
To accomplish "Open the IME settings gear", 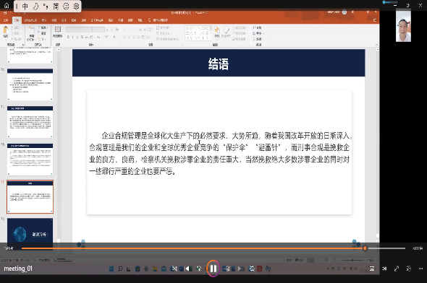I will (76, 6).
